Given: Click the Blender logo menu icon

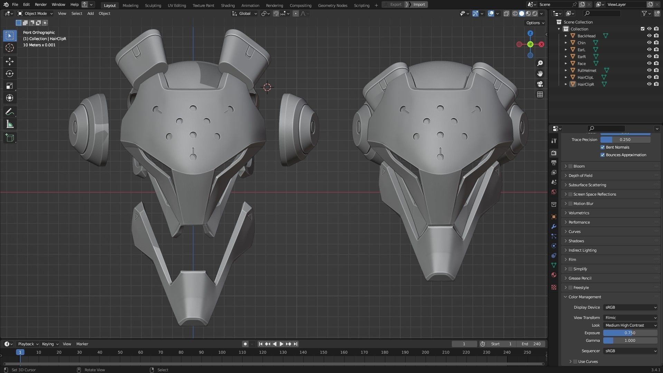Looking at the screenshot, I should [6, 4].
